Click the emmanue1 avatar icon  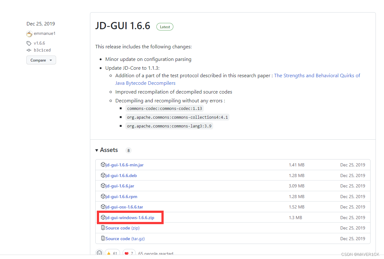pyautogui.click(x=29, y=34)
